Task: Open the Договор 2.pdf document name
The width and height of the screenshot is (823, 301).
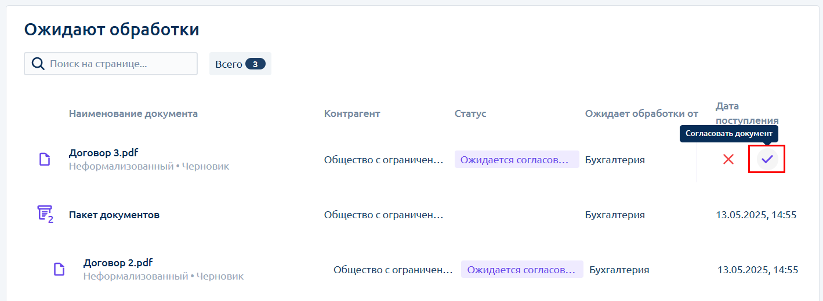Action: (x=118, y=263)
